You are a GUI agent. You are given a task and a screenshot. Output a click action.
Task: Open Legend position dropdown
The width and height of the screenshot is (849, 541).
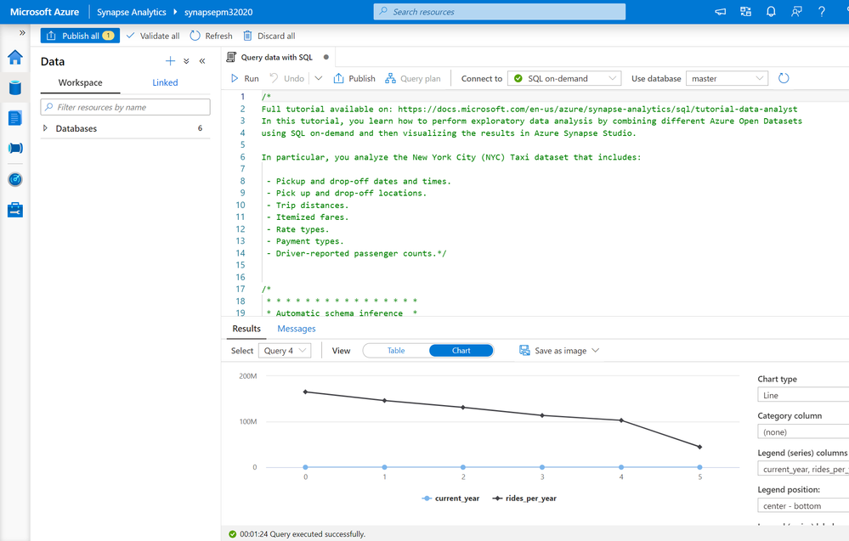pyautogui.click(x=803, y=506)
